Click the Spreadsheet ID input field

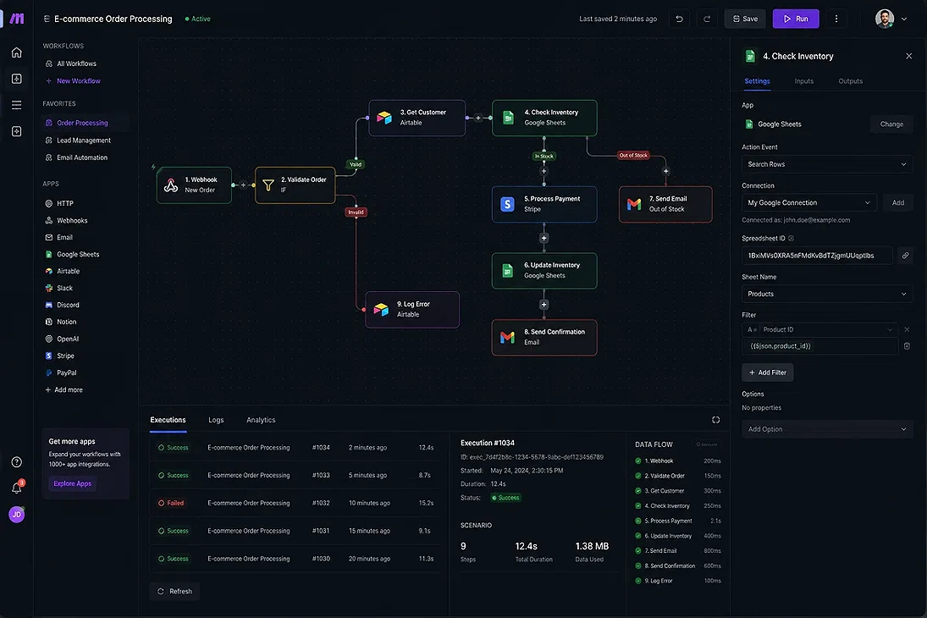pyautogui.click(x=817, y=256)
